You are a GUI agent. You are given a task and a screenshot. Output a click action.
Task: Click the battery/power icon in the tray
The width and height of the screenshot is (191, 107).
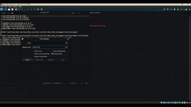pos(178,9)
